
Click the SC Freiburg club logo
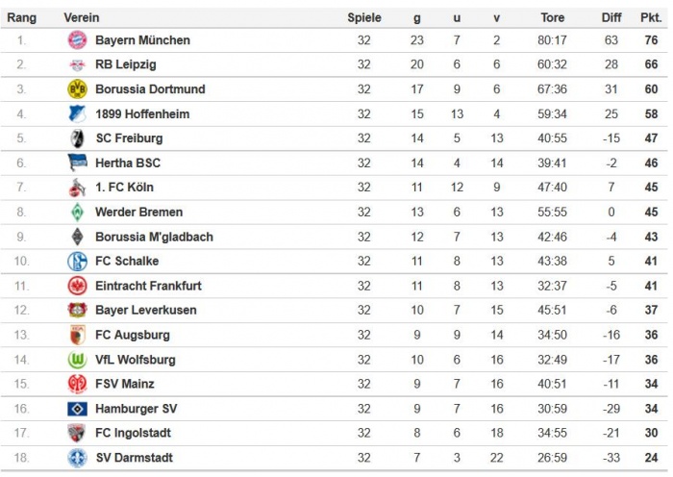tap(77, 138)
